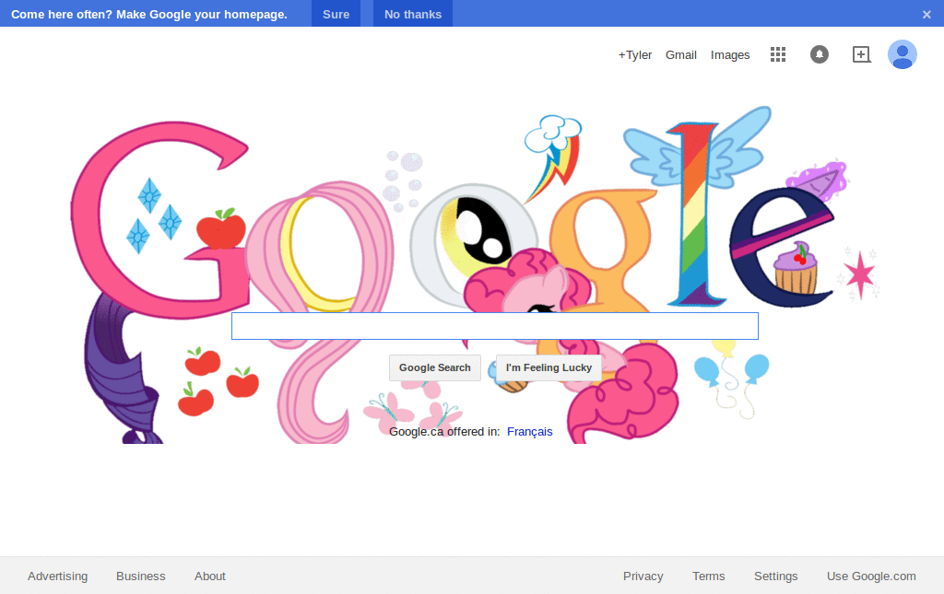Click the No thanks button
Image resolution: width=944 pixels, height=594 pixels.
point(413,14)
